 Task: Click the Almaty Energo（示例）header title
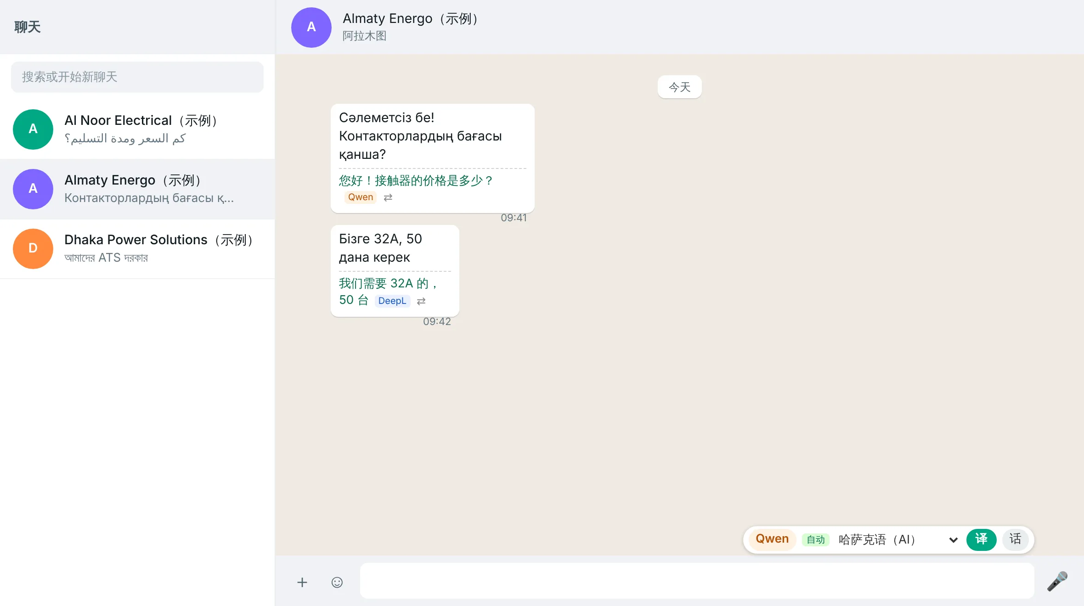tap(411, 18)
